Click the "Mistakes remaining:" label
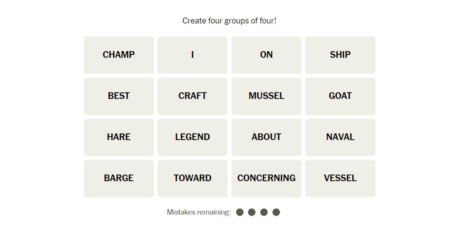460x230 pixels. (x=199, y=212)
